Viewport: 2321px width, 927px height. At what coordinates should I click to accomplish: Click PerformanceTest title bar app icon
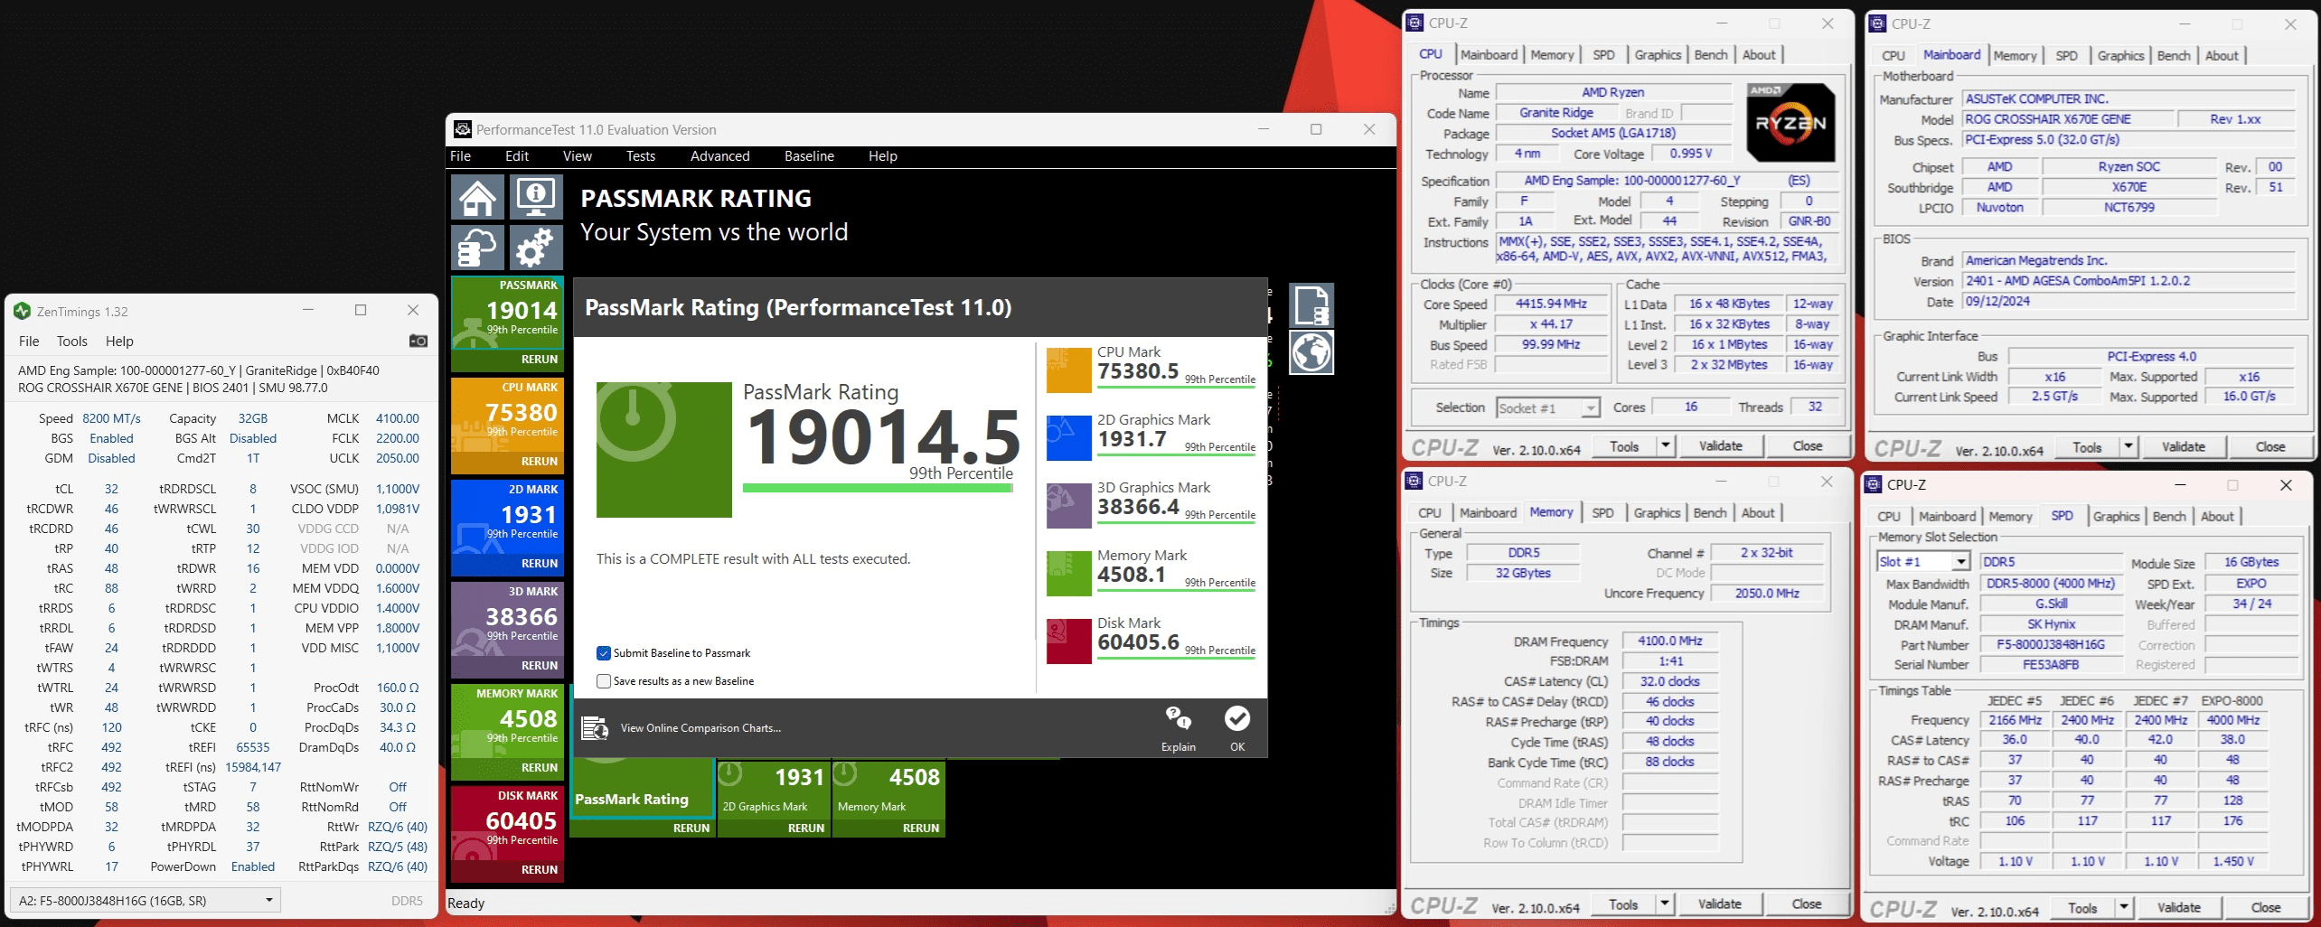click(463, 129)
